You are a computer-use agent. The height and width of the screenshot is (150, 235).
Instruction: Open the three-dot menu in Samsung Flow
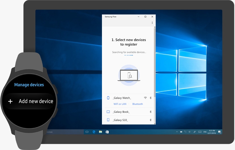click(152, 23)
